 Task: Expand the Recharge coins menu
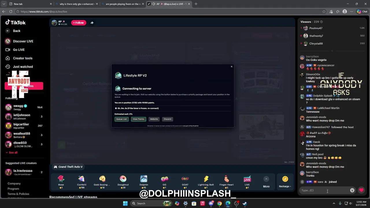coord(285,182)
